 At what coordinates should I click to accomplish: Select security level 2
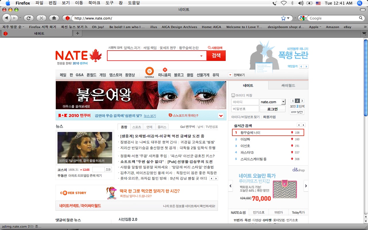(297, 101)
